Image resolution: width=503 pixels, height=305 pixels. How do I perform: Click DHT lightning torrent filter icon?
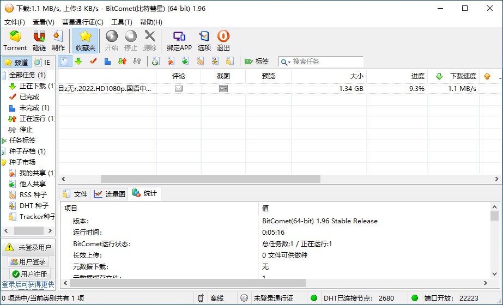[215, 61]
